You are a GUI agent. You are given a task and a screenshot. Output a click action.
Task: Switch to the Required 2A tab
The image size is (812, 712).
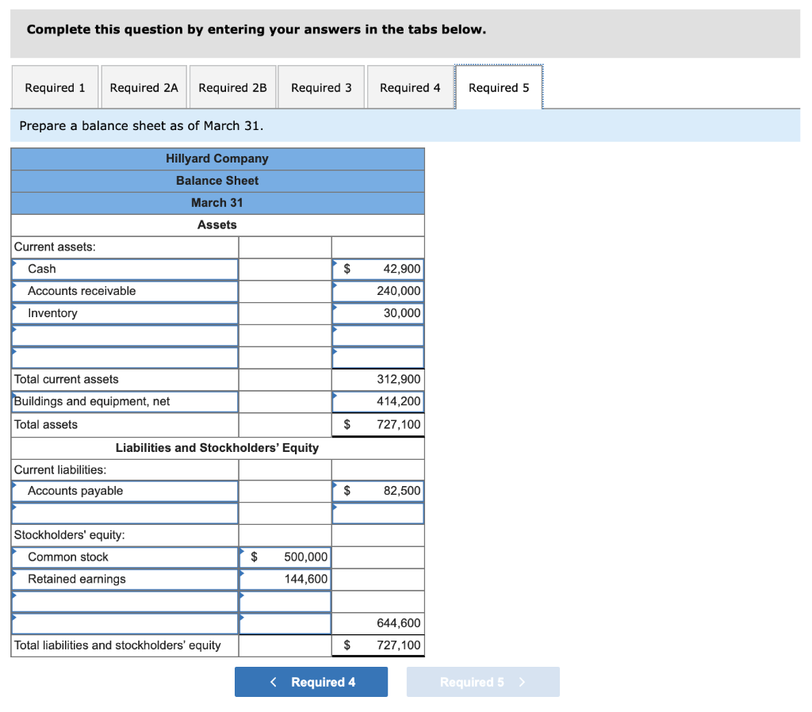pos(144,87)
